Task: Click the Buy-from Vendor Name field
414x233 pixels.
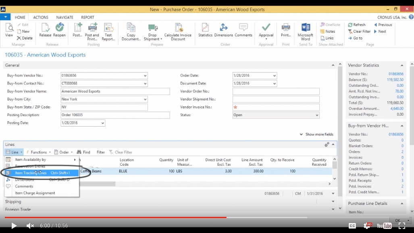Action: [x=115, y=92]
